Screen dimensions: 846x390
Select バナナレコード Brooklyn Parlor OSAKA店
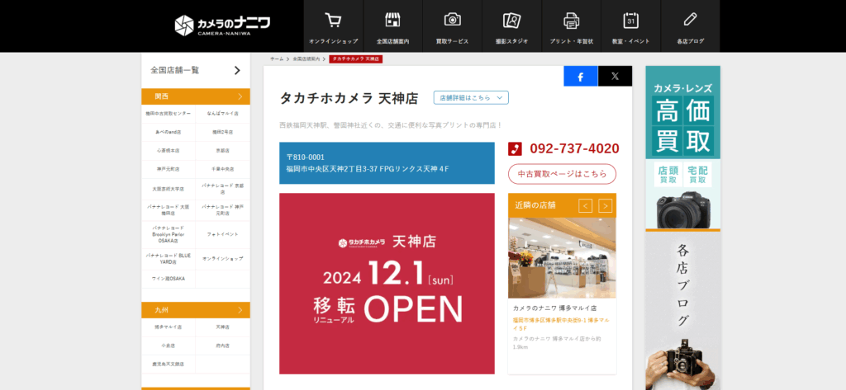point(169,234)
